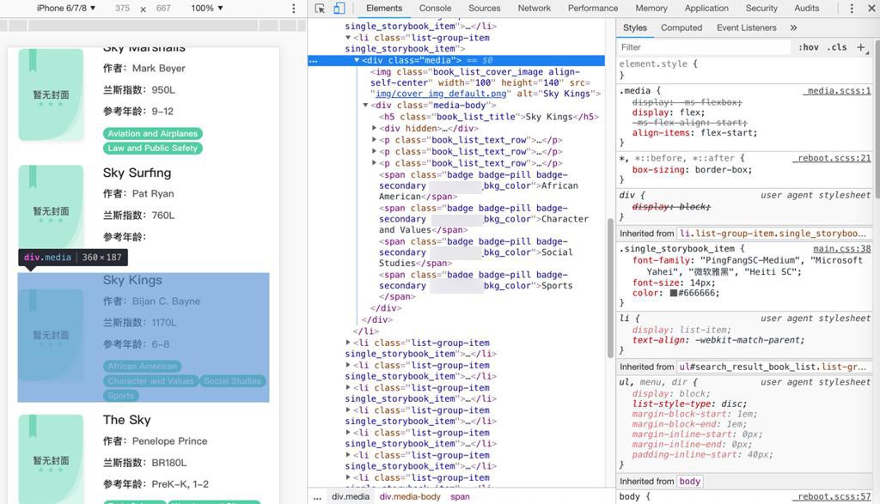Click the breadcrumb overflow ellipsis
This screenshot has width=880, height=504.
coord(318,497)
